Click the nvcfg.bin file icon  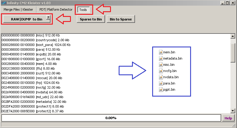pos(161,71)
